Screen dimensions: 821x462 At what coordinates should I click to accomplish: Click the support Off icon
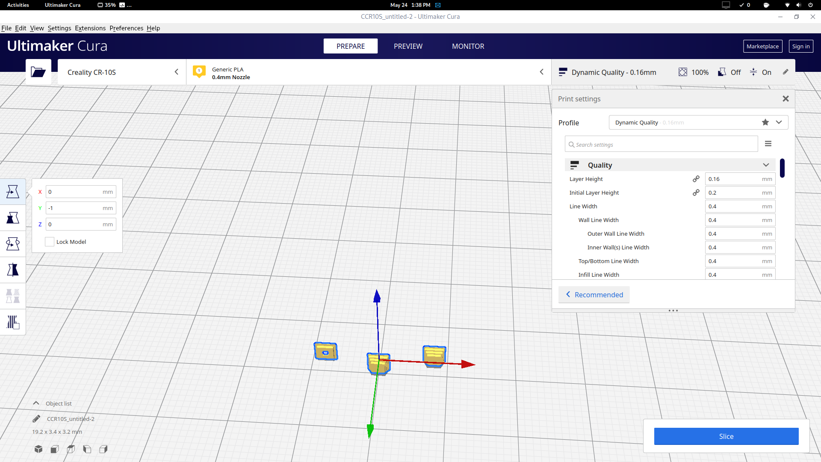tap(722, 72)
